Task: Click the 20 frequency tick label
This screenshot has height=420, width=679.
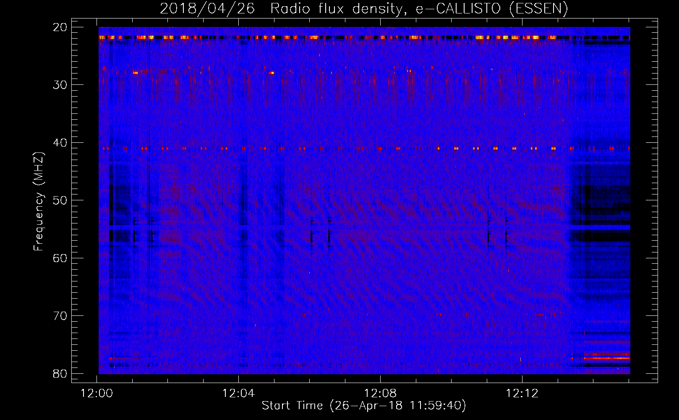Action: pyautogui.click(x=60, y=27)
